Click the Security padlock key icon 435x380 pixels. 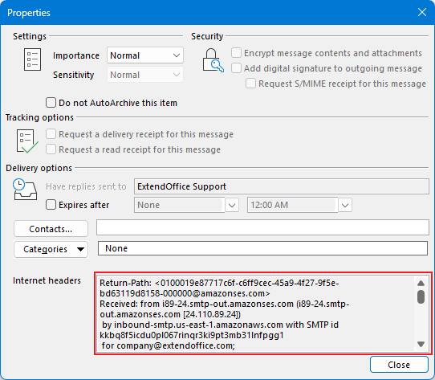pyautogui.click(x=213, y=60)
